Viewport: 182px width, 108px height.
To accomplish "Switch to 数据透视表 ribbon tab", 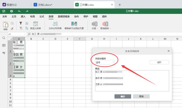I will [64, 17].
